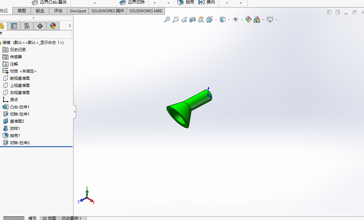Click Zoom to Fit magnifier icon
364x220 pixels.
pos(167,20)
